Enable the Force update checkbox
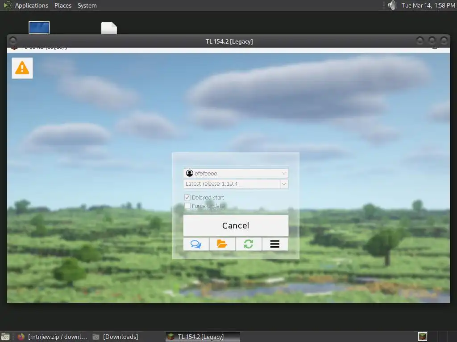The height and width of the screenshot is (342, 457). coord(187,206)
